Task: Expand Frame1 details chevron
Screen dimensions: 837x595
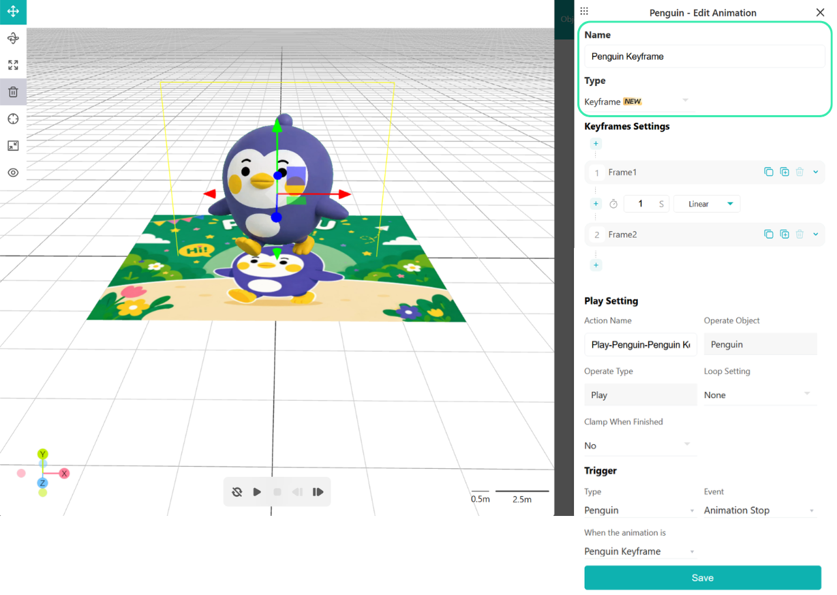Action: pyautogui.click(x=816, y=172)
